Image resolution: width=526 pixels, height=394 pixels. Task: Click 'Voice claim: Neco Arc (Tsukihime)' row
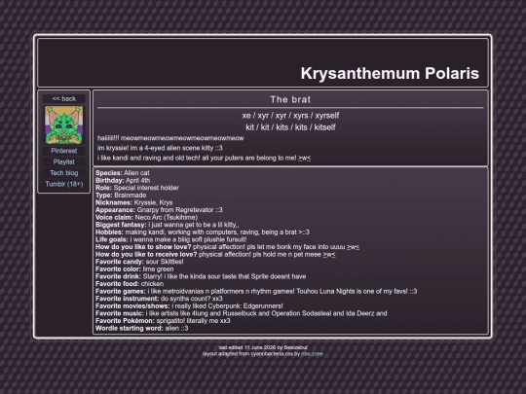(146, 217)
